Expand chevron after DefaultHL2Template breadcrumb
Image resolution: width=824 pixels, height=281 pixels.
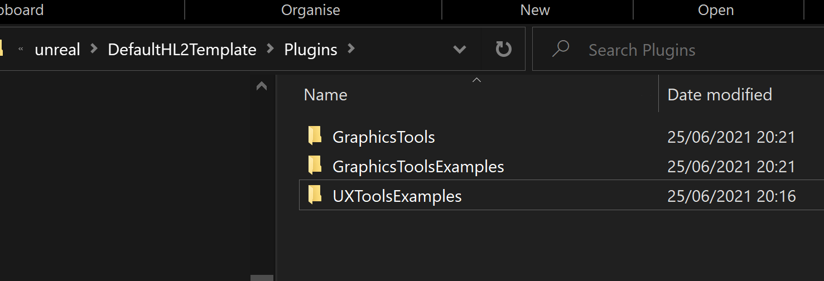271,49
